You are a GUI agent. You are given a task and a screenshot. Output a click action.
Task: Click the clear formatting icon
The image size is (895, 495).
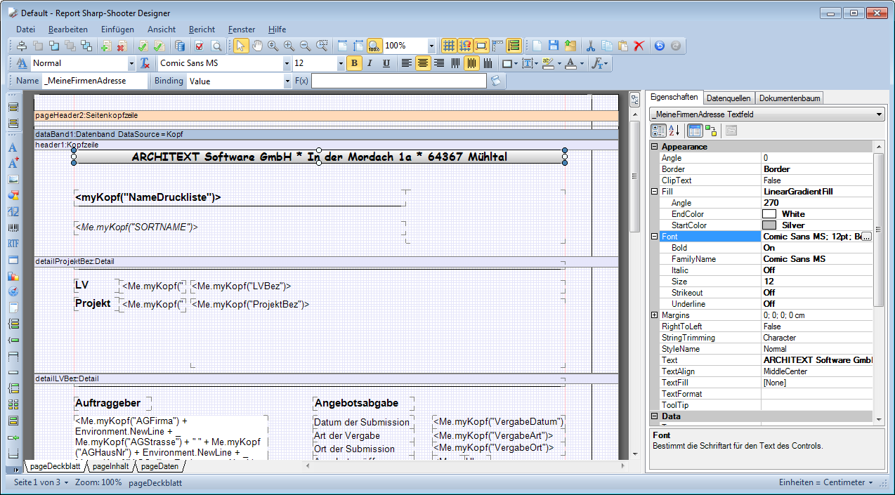(145, 63)
